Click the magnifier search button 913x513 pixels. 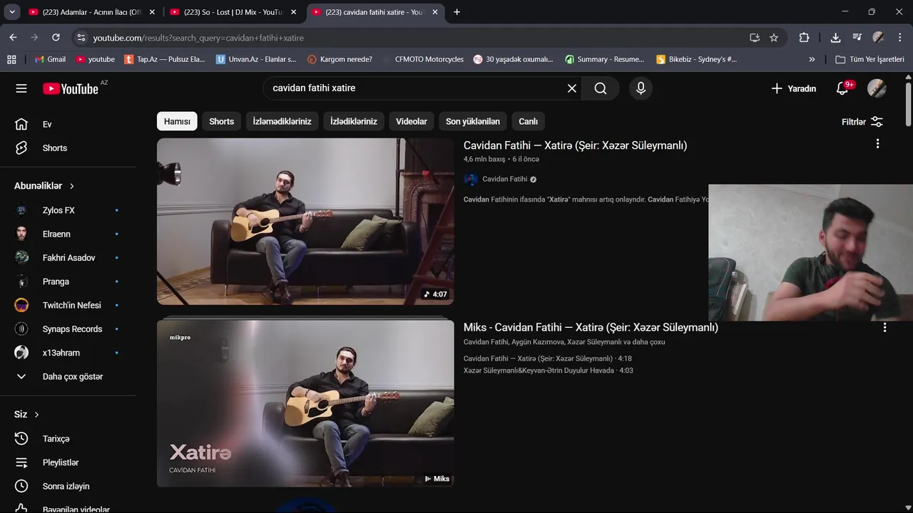click(x=601, y=88)
